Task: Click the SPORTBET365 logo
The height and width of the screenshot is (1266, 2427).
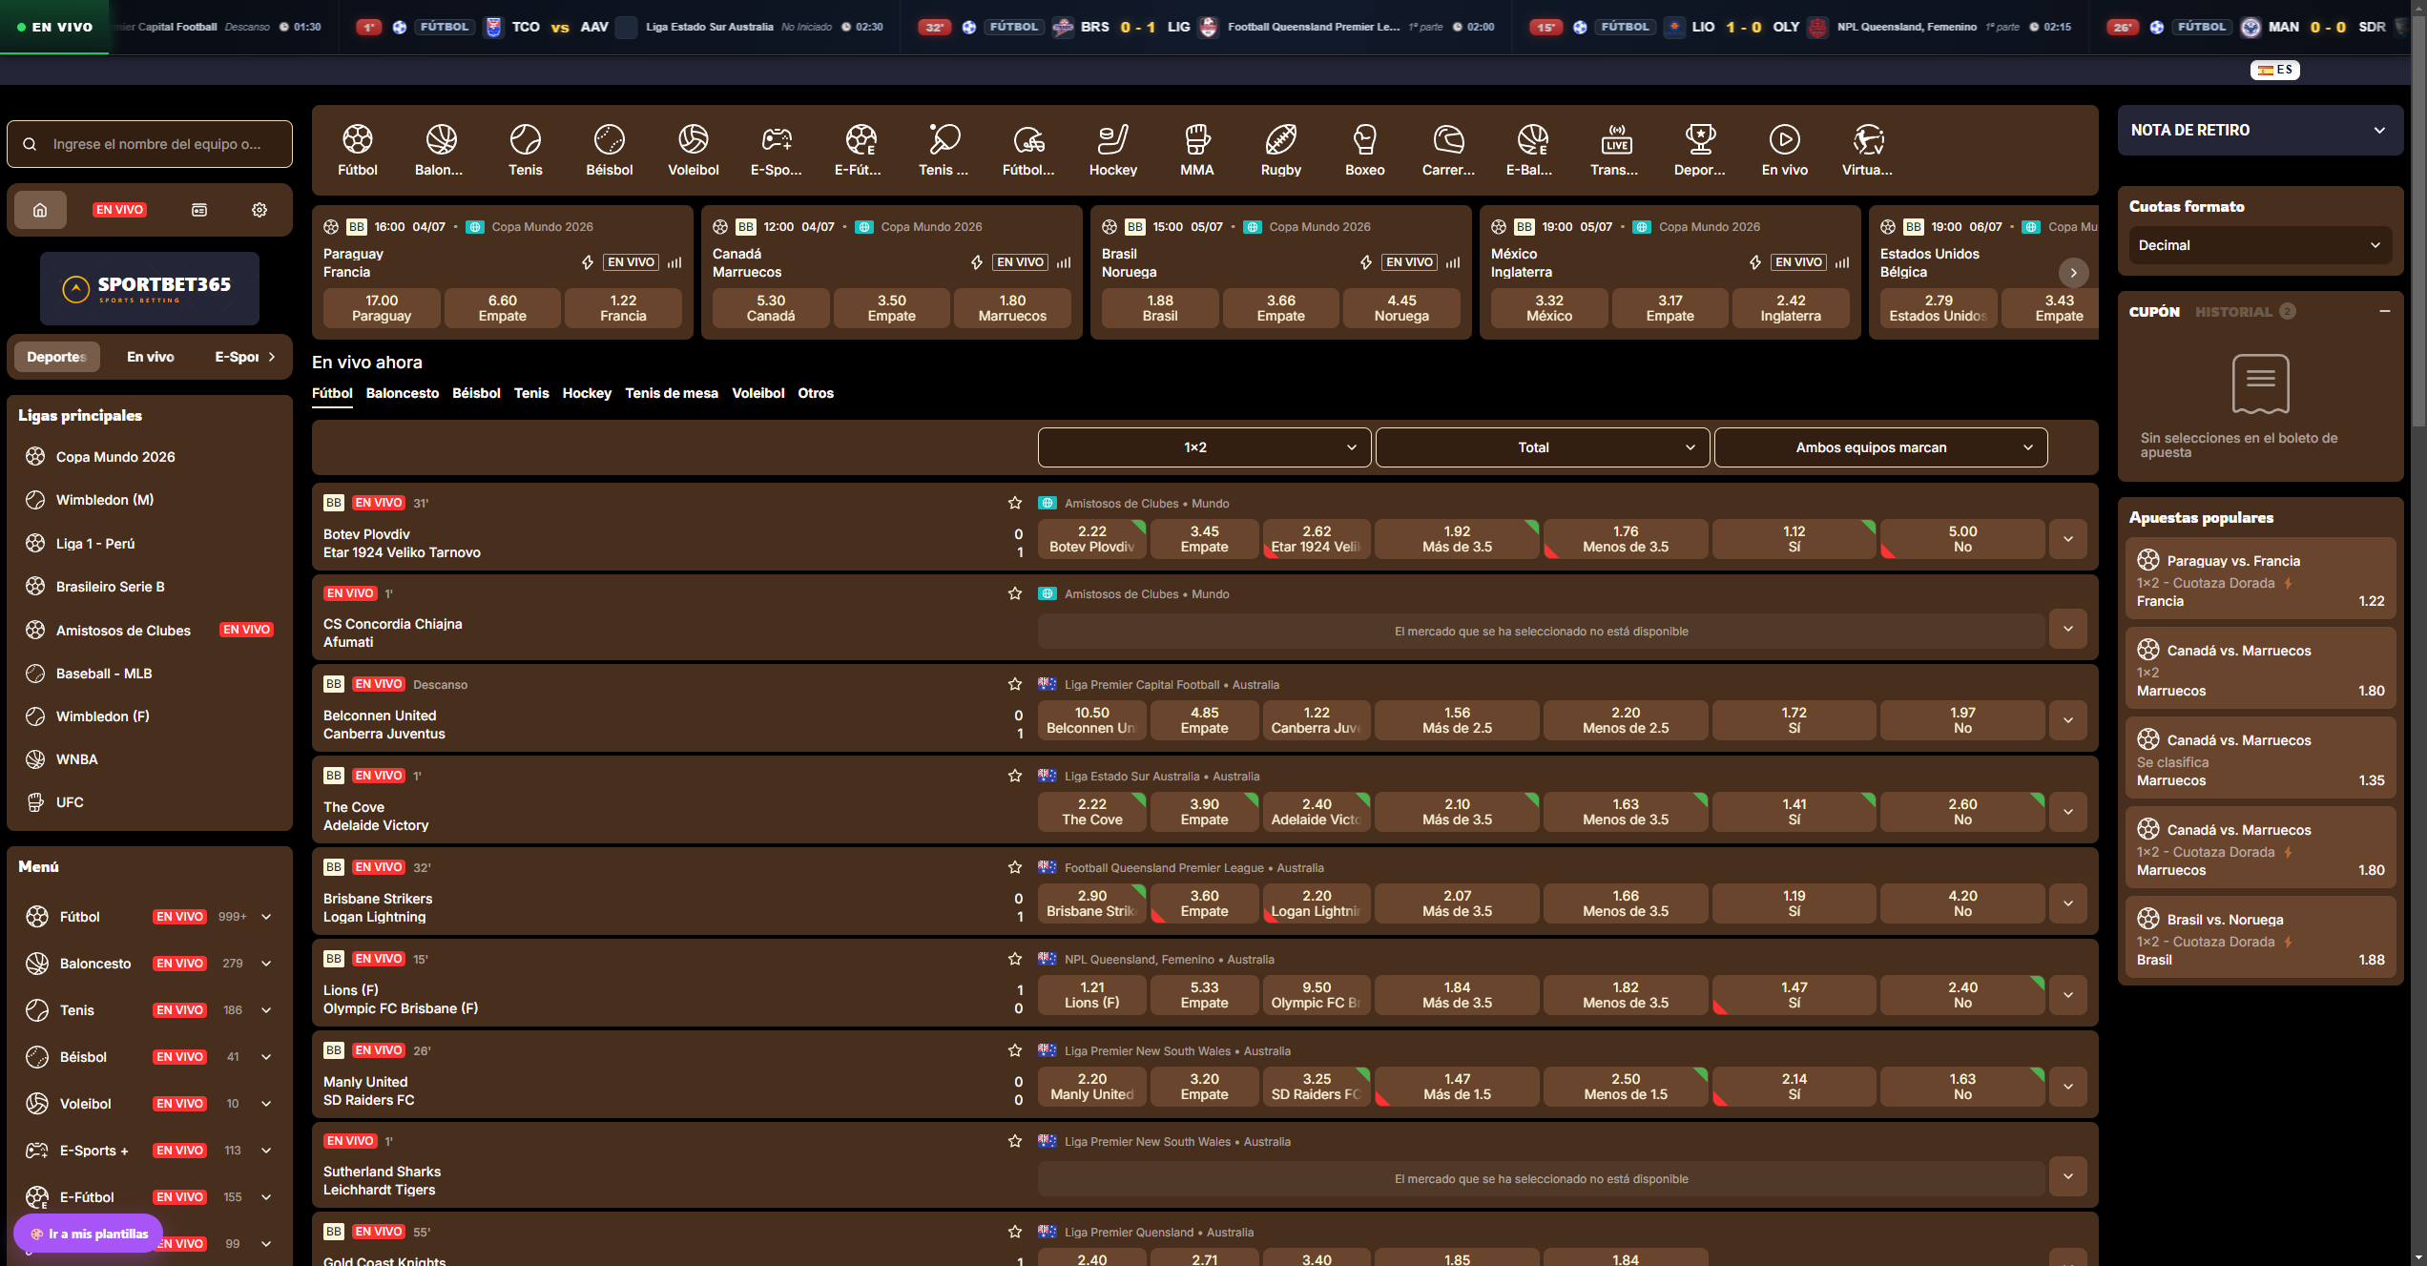Action: point(150,288)
